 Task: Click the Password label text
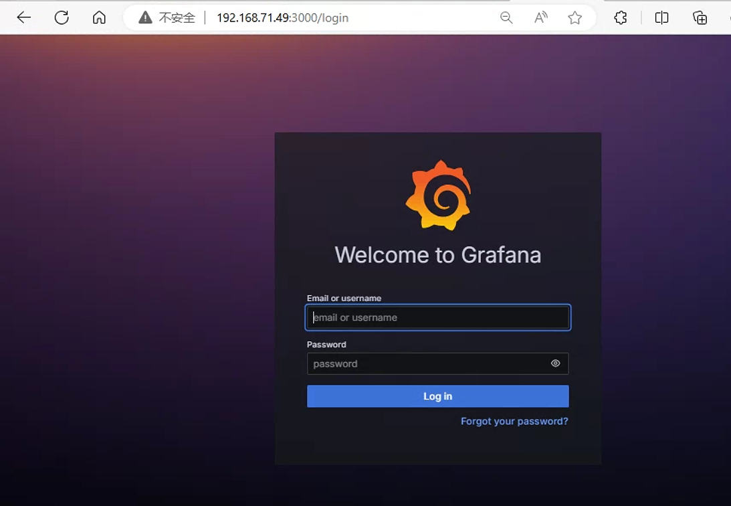coord(326,345)
